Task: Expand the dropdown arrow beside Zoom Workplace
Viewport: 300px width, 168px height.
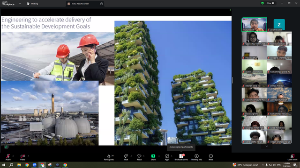Action: pyautogui.click(x=20, y=3)
